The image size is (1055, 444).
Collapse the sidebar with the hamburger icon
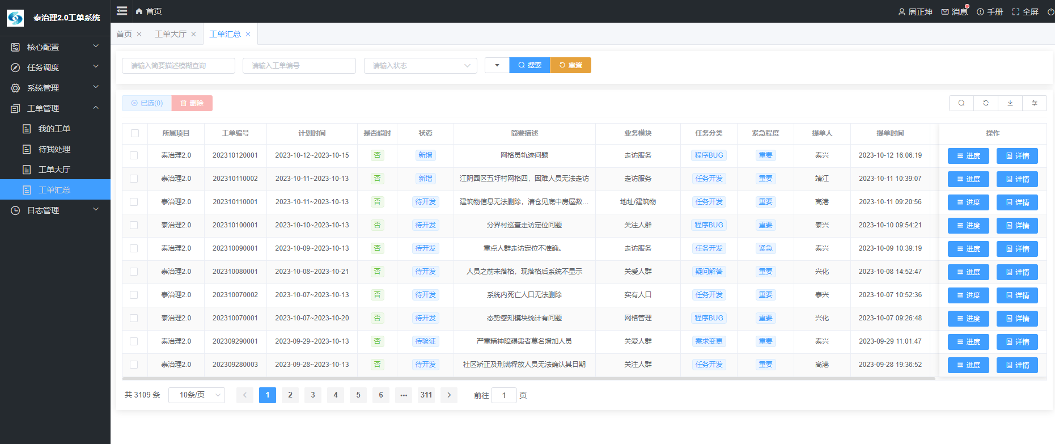pyautogui.click(x=122, y=11)
